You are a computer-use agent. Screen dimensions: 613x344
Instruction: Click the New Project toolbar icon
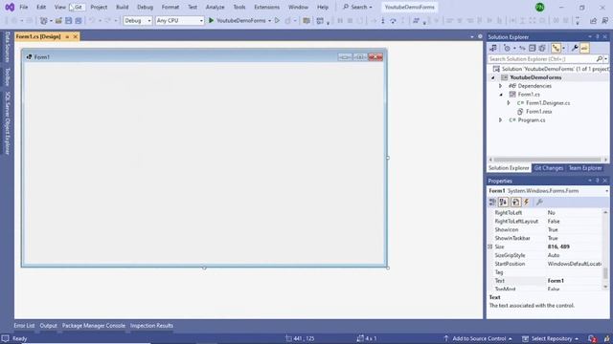(x=44, y=21)
